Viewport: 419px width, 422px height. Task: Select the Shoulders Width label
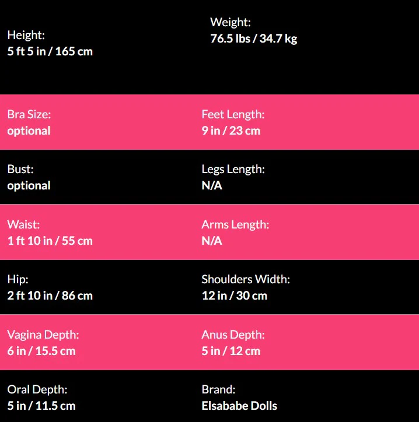tap(246, 280)
